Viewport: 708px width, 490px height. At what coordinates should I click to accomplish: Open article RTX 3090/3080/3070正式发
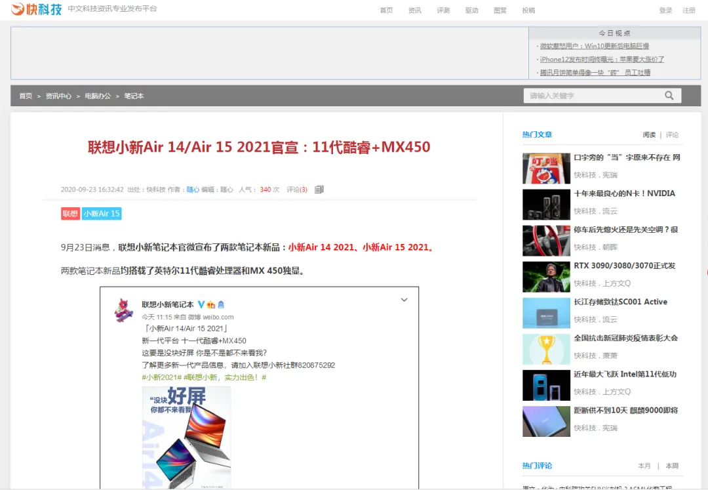coord(625,266)
